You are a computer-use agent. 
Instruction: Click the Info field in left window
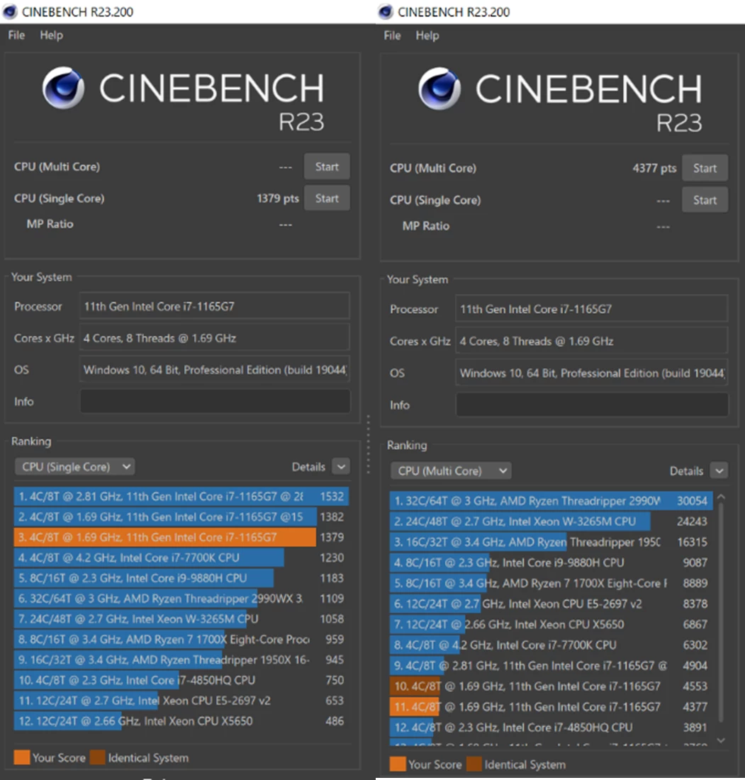tap(215, 402)
